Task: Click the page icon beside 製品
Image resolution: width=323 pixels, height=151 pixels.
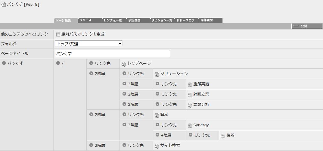Action: [x=157, y=115]
